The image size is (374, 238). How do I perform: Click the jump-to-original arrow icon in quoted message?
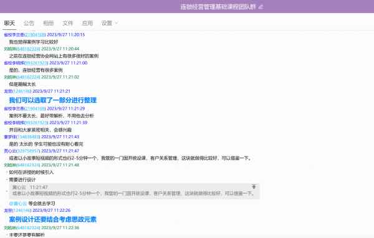[254, 186]
